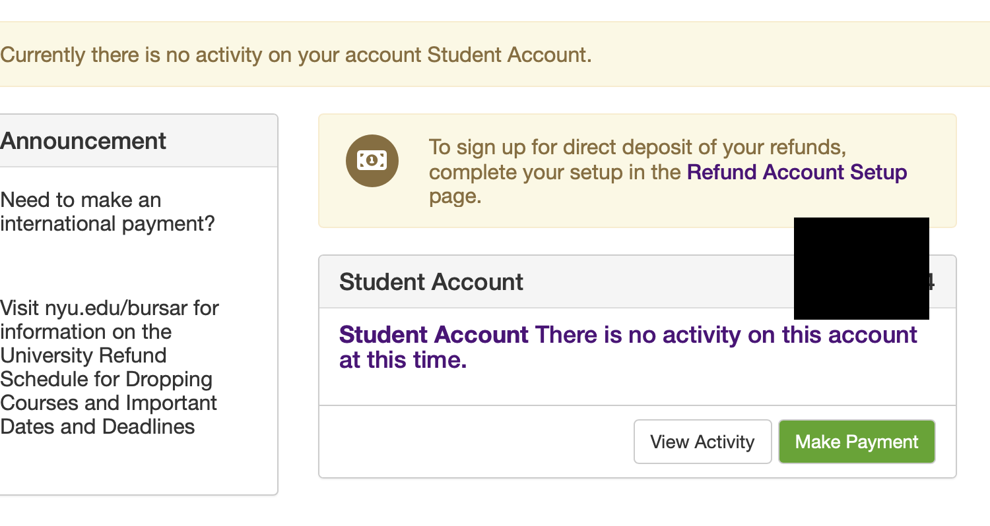Screen dimensions: 990x526
Task: Click the black redacted box
Action: click(x=861, y=268)
